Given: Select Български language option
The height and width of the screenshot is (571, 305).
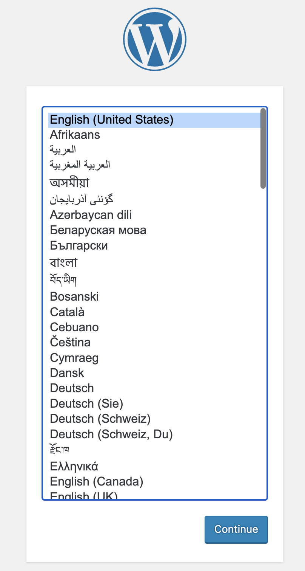Looking at the screenshot, I should [79, 246].
